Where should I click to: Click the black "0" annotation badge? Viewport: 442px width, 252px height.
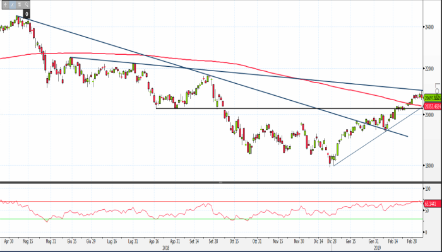27,13
